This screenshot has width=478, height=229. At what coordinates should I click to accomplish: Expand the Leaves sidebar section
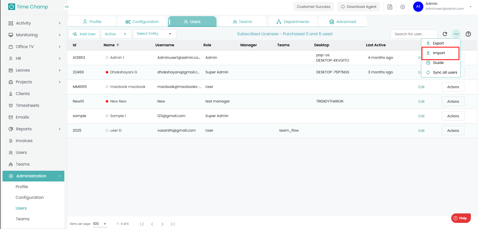[60, 70]
